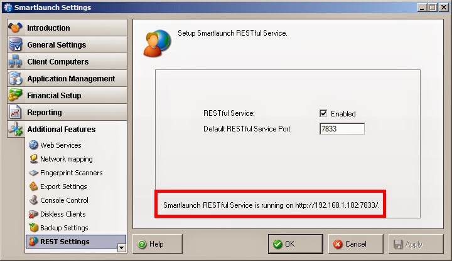The image size is (452, 261).
Task: Open the Introduction section
Action: click(x=67, y=28)
